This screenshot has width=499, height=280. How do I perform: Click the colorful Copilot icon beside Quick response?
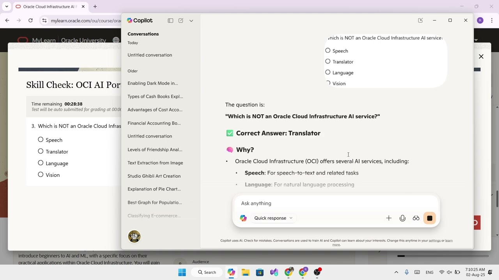pyautogui.click(x=243, y=218)
